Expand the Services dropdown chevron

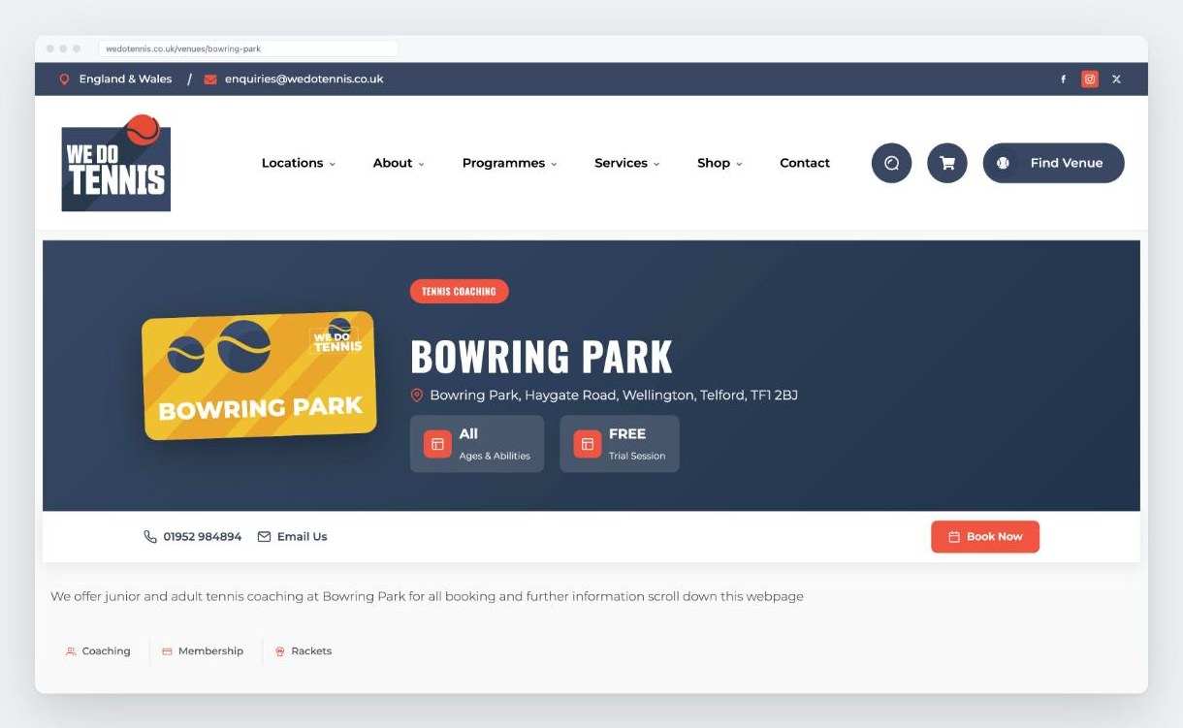[x=656, y=164]
